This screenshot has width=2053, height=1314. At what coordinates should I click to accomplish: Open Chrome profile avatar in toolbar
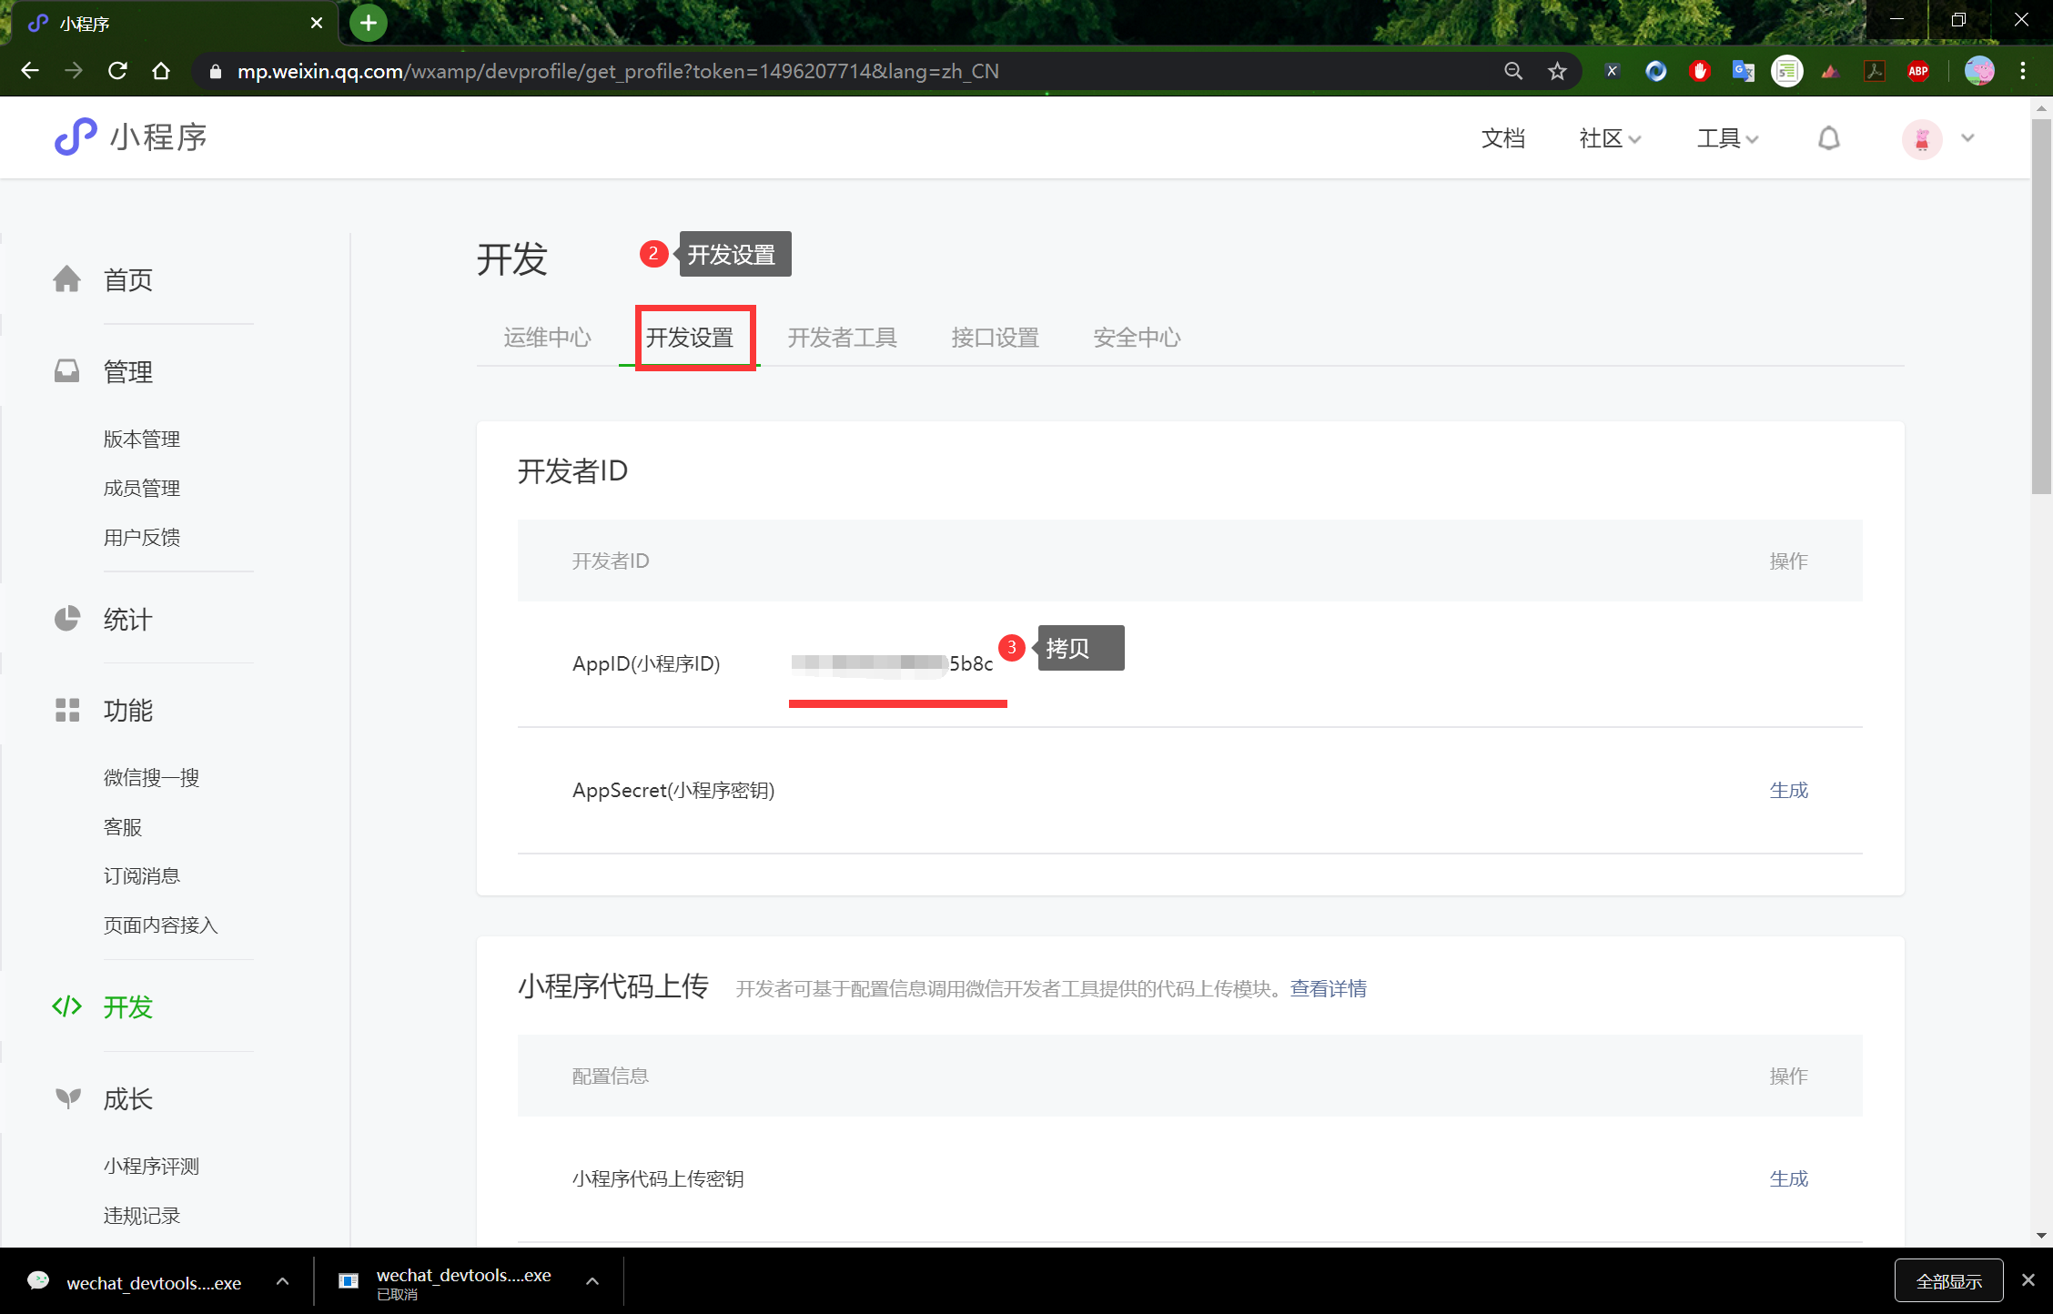click(1979, 71)
